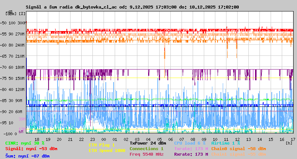Click the '00' hour tick on x-axis

(x=104, y=139)
